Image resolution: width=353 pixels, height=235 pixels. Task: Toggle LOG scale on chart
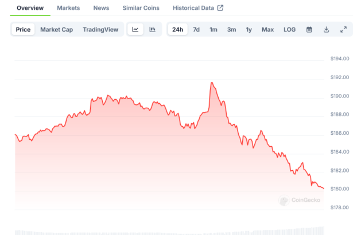coord(289,30)
